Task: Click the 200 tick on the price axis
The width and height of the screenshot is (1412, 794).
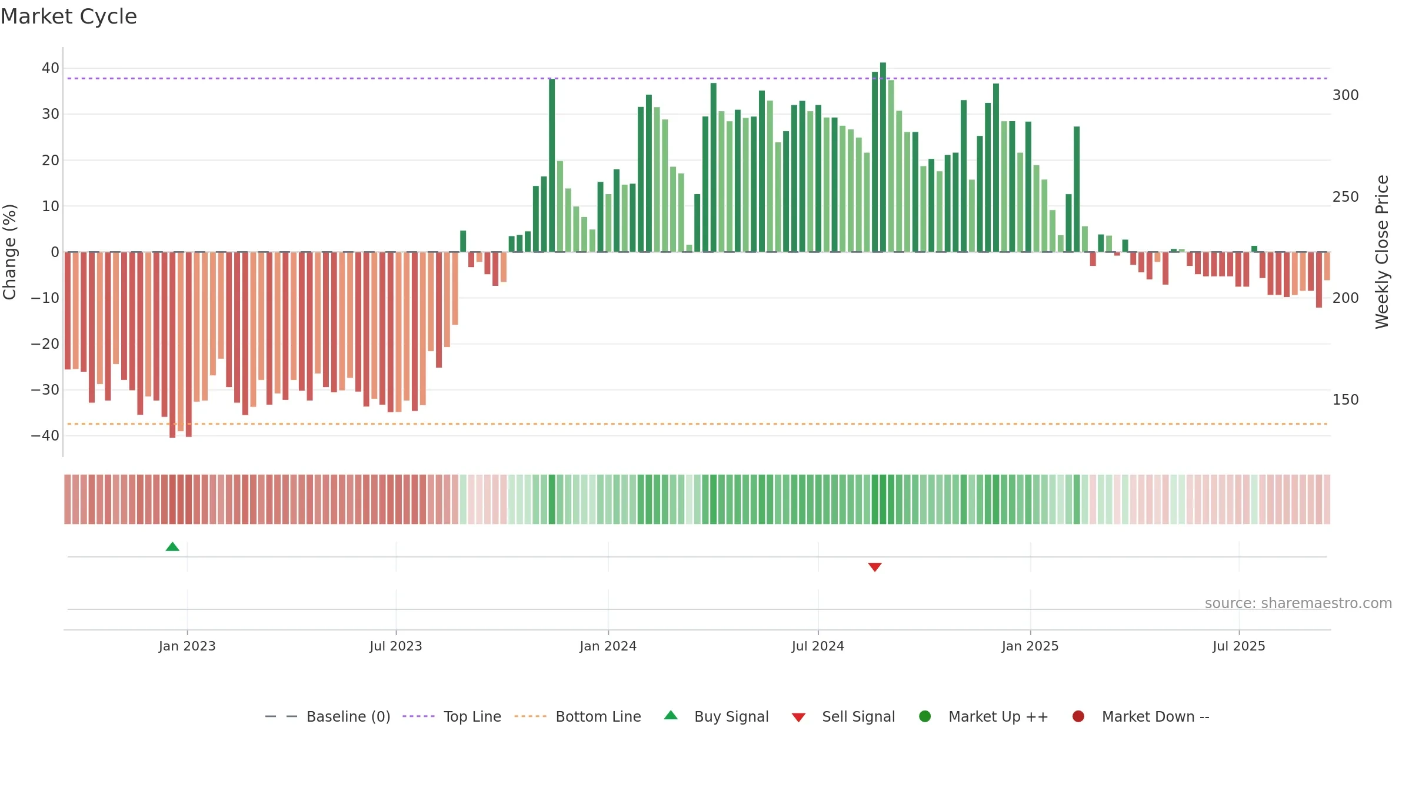Action: 1346,298
